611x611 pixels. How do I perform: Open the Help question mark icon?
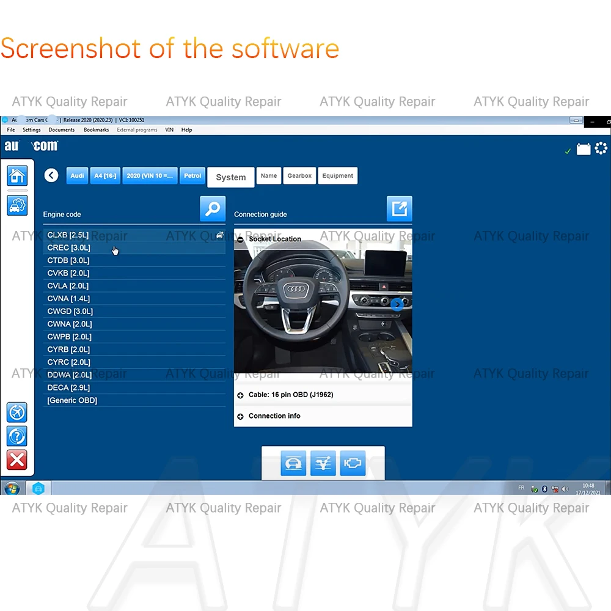pos(16,436)
